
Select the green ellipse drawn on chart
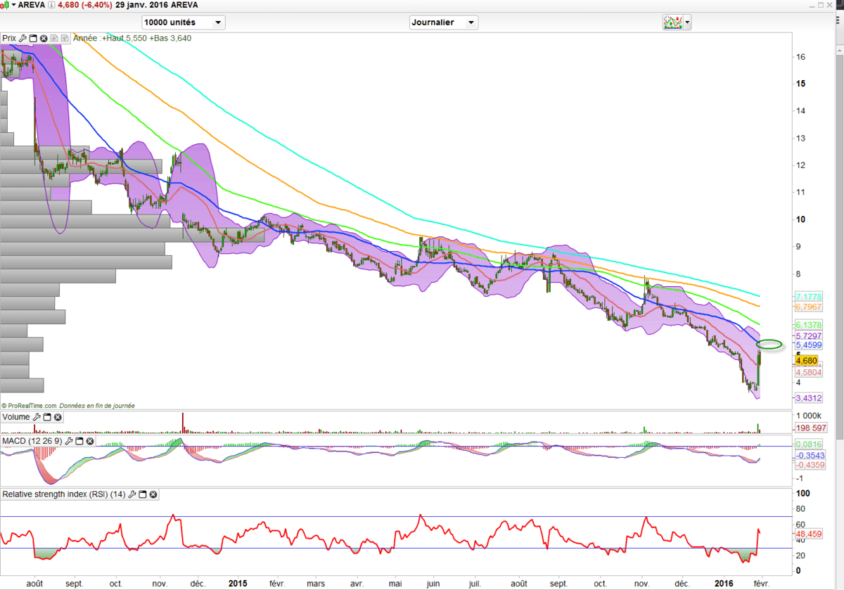(x=772, y=344)
